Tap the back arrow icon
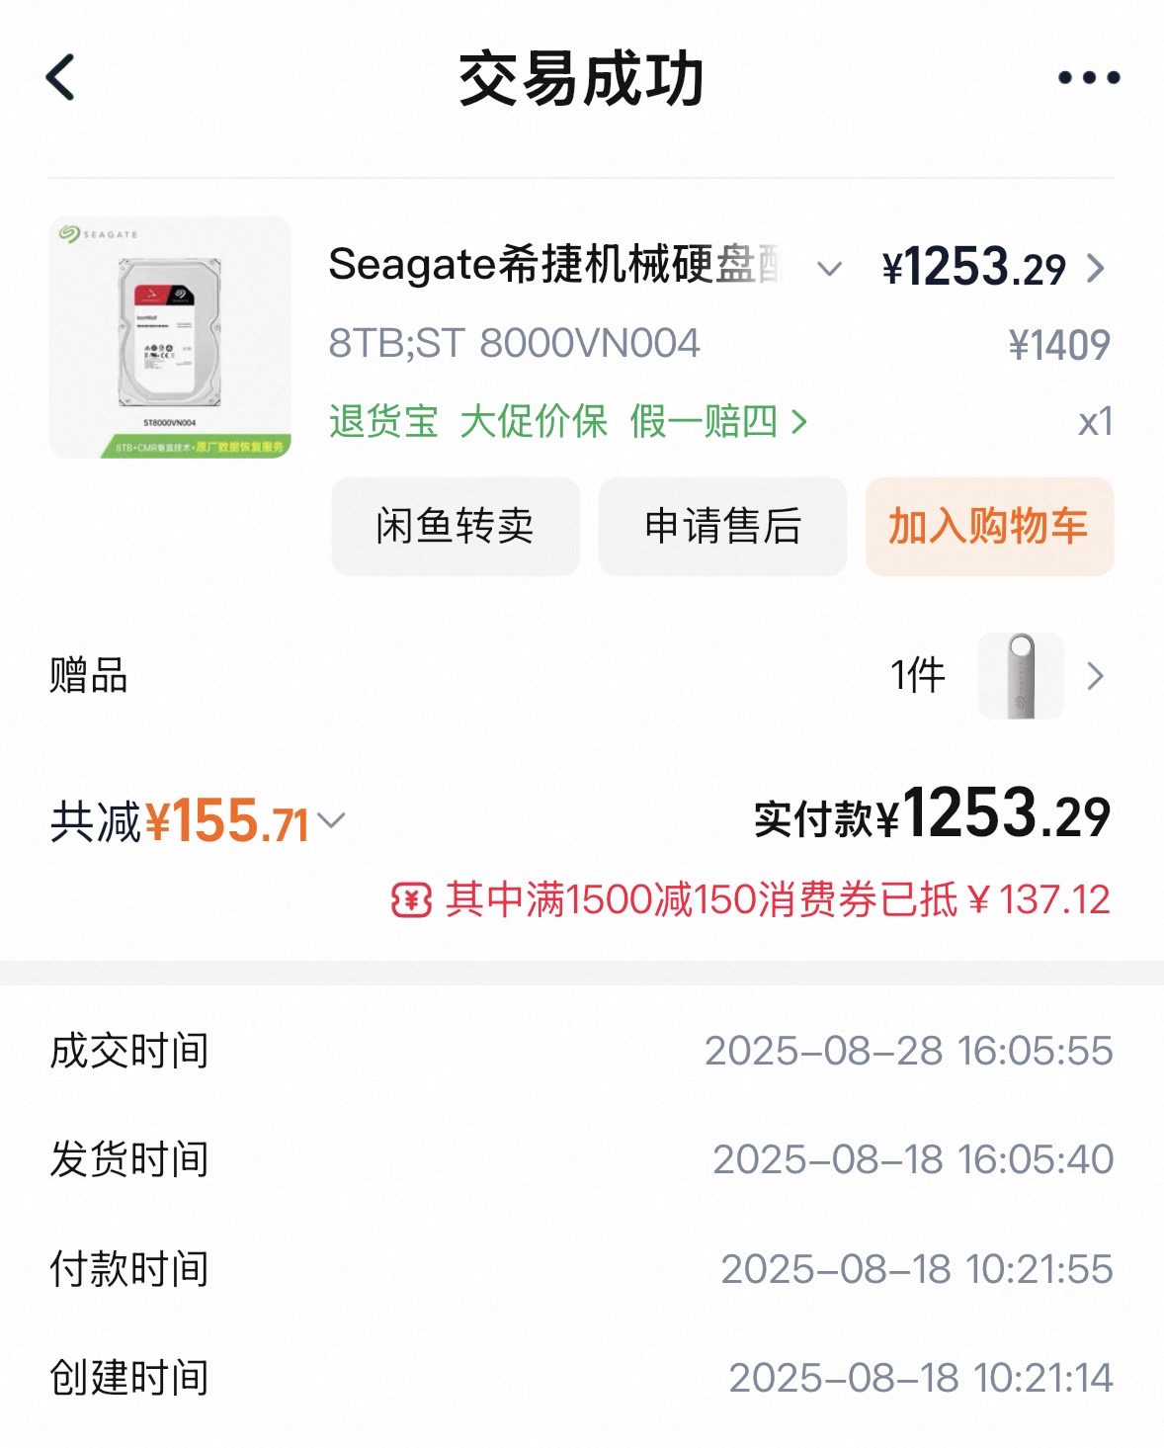The height and width of the screenshot is (1448, 1164). coord(61,77)
